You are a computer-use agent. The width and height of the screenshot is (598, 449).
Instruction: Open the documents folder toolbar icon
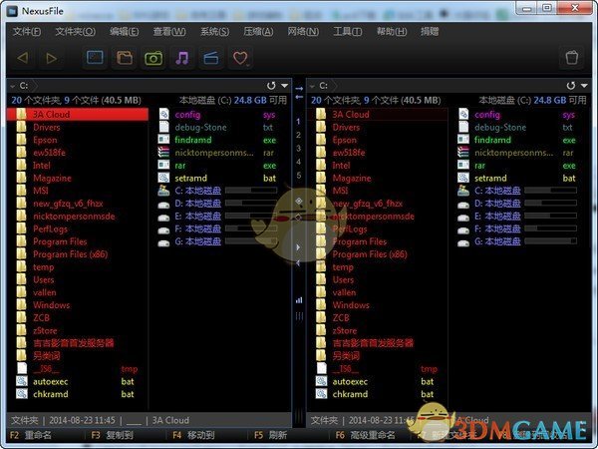[x=125, y=58]
